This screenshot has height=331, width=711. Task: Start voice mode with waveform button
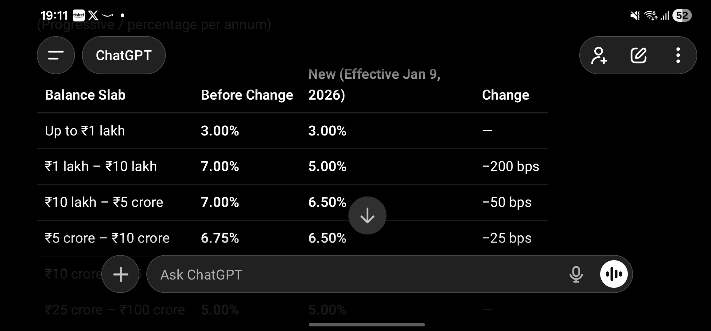(614, 274)
